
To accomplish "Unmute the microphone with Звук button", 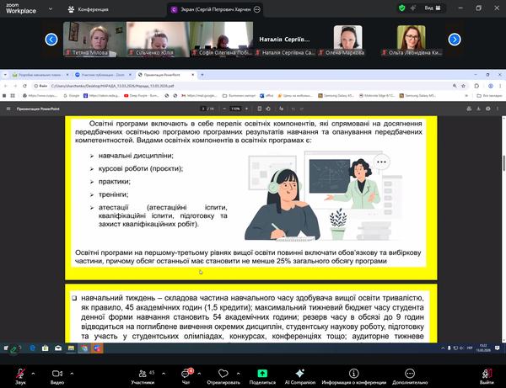I will coord(19,374).
